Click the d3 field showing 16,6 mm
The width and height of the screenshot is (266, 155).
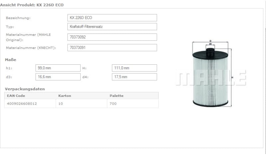tap(58, 77)
